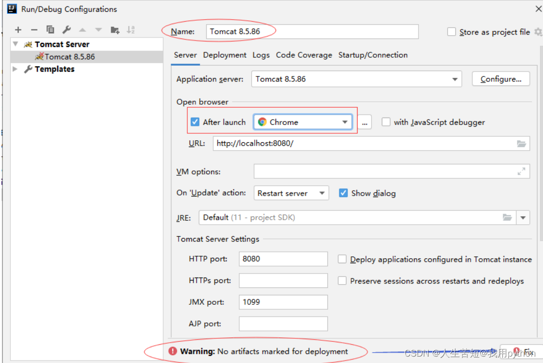543x363 pixels.
Task: Click the HTTP port field
Action: click(283, 259)
